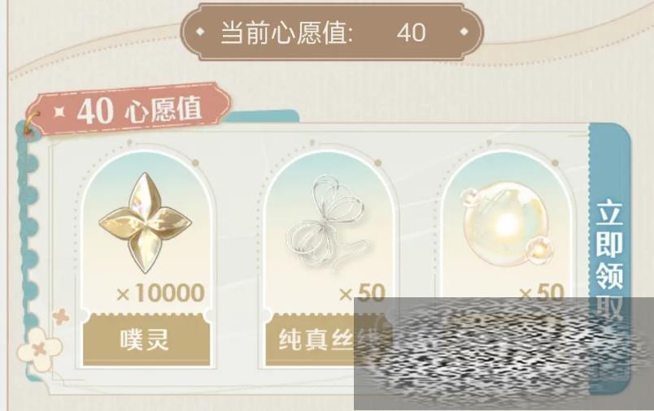Tap the small pink cross flower ornament
The image size is (654, 411).
pyautogui.click(x=61, y=317)
